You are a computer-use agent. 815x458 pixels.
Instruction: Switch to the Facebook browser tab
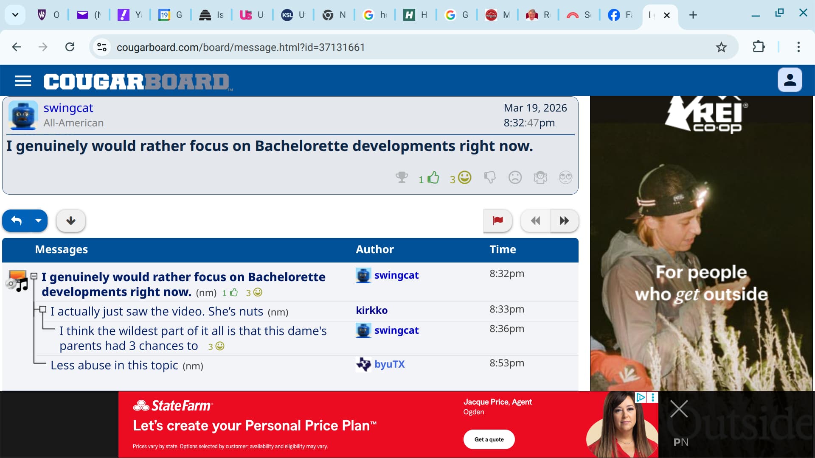coord(620,15)
